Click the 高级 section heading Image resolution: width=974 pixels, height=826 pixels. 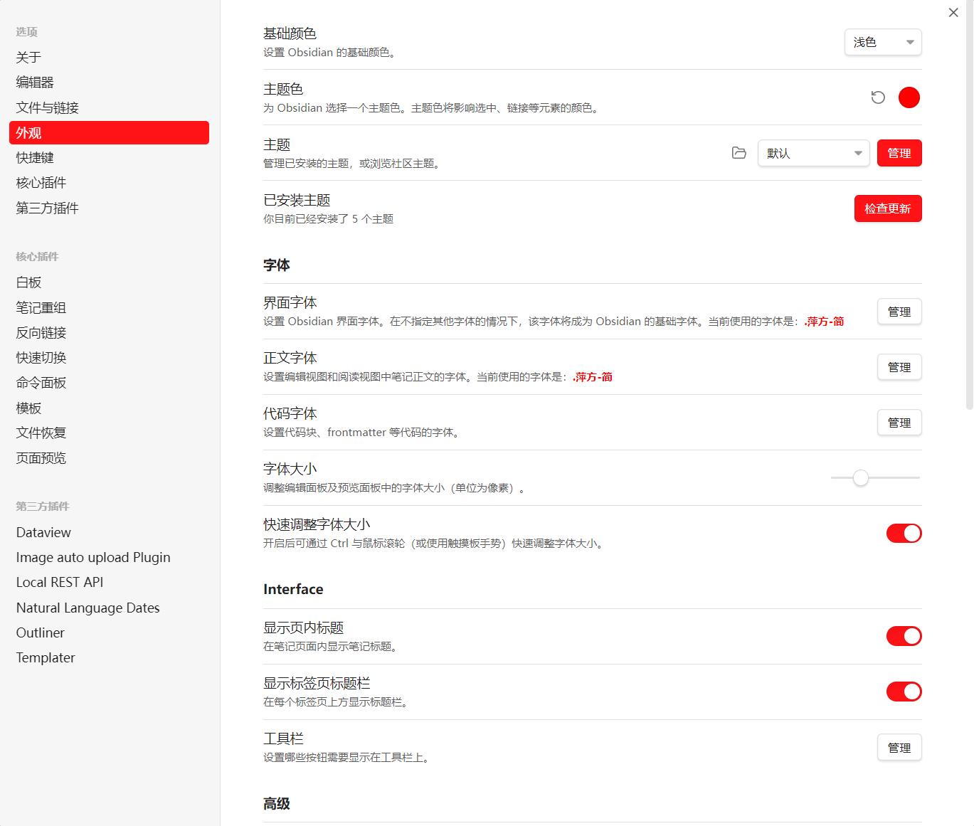[277, 803]
